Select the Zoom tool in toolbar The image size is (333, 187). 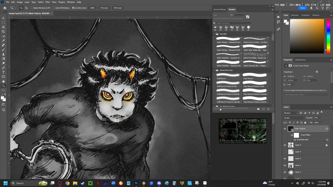(x=3, y=86)
